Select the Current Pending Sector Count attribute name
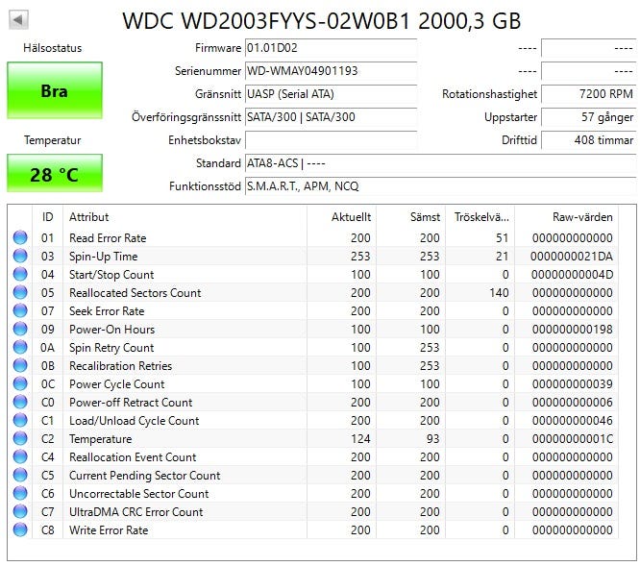This screenshot has height=566, width=640. [144, 476]
